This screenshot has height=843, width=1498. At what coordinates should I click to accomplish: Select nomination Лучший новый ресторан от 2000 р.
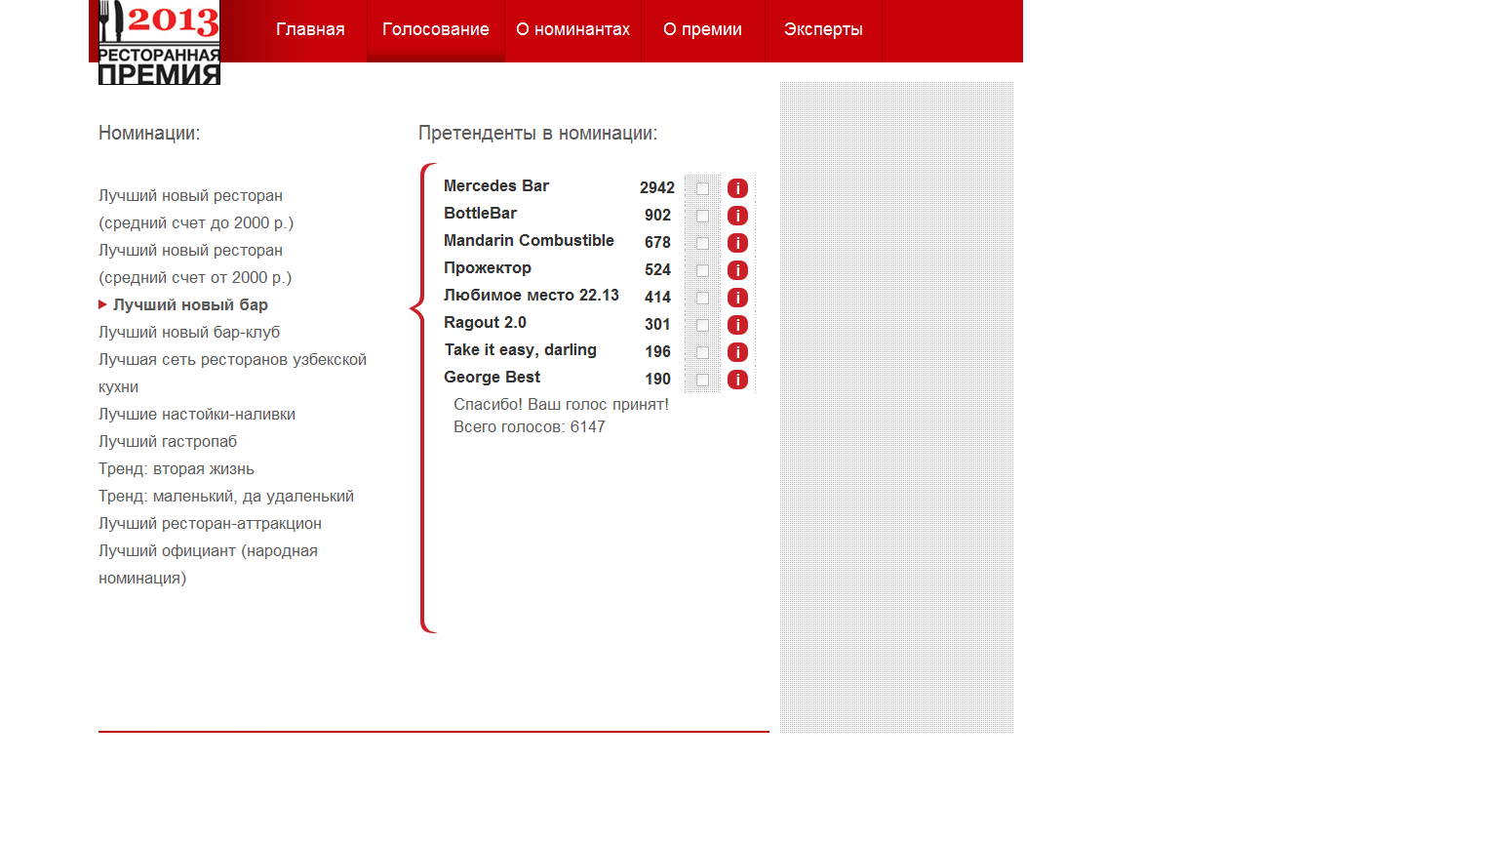195,264
